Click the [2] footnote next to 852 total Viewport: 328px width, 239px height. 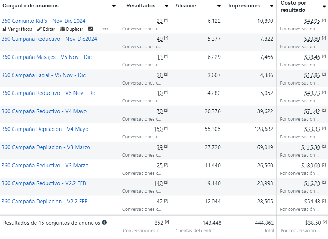(166, 223)
